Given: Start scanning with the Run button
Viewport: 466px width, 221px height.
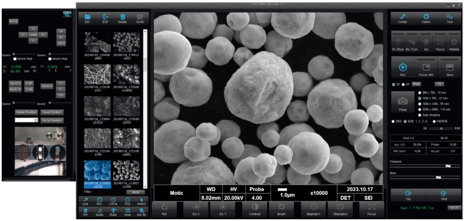Looking at the screenshot, I should click(x=403, y=68).
